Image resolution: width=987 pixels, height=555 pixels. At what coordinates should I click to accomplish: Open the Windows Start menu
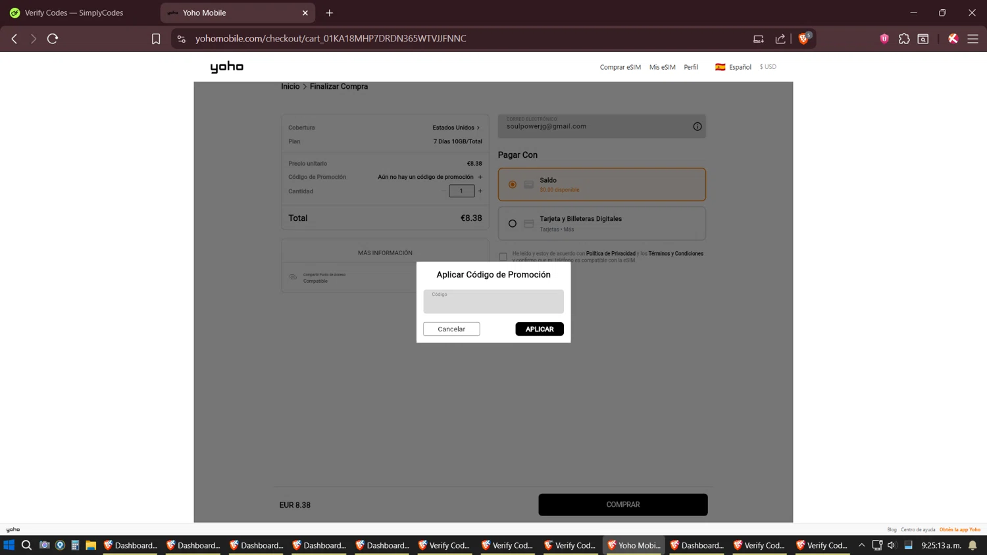9,545
